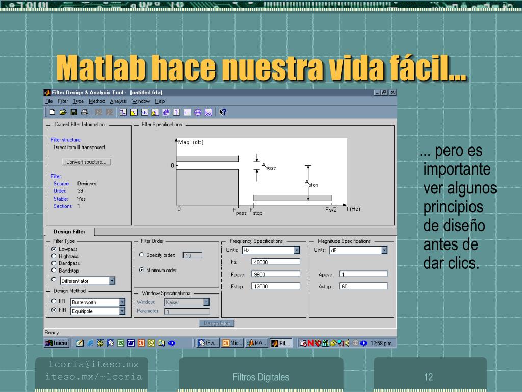Click the Fstop field showing 12000
The width and height of the screenshot is (522, 392).
[x=276, y=286]
